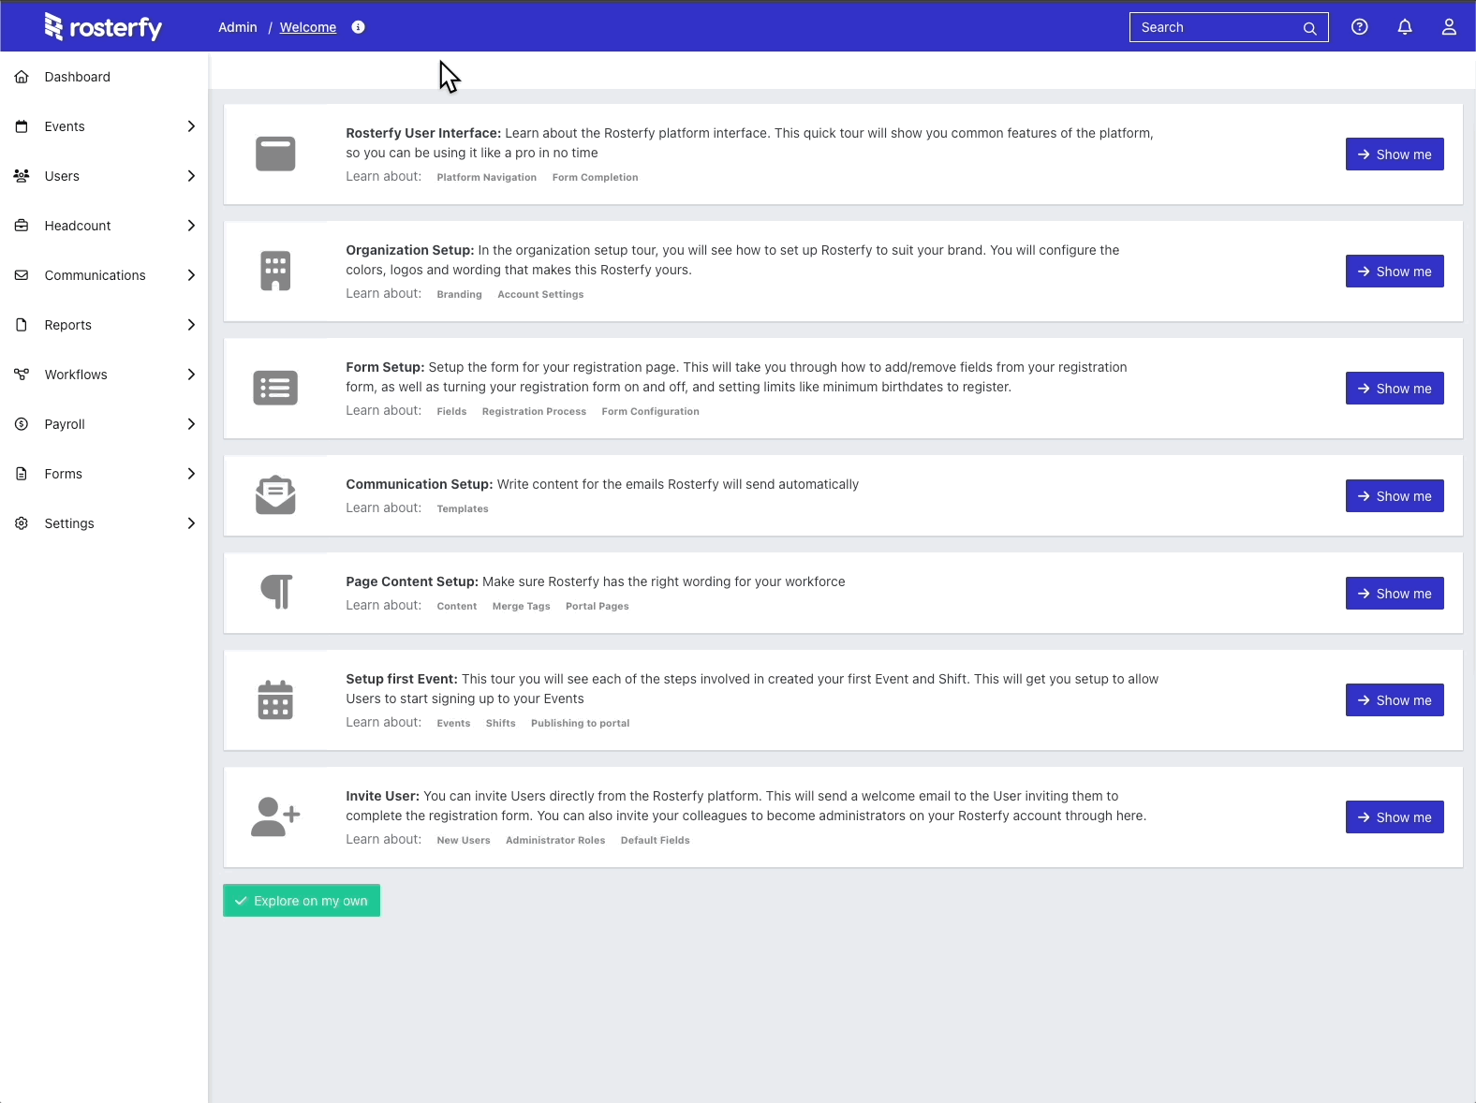
Task: Click the Page Content Setup paragraph icon
Action: pyautogui.click(x=276, y=592)
